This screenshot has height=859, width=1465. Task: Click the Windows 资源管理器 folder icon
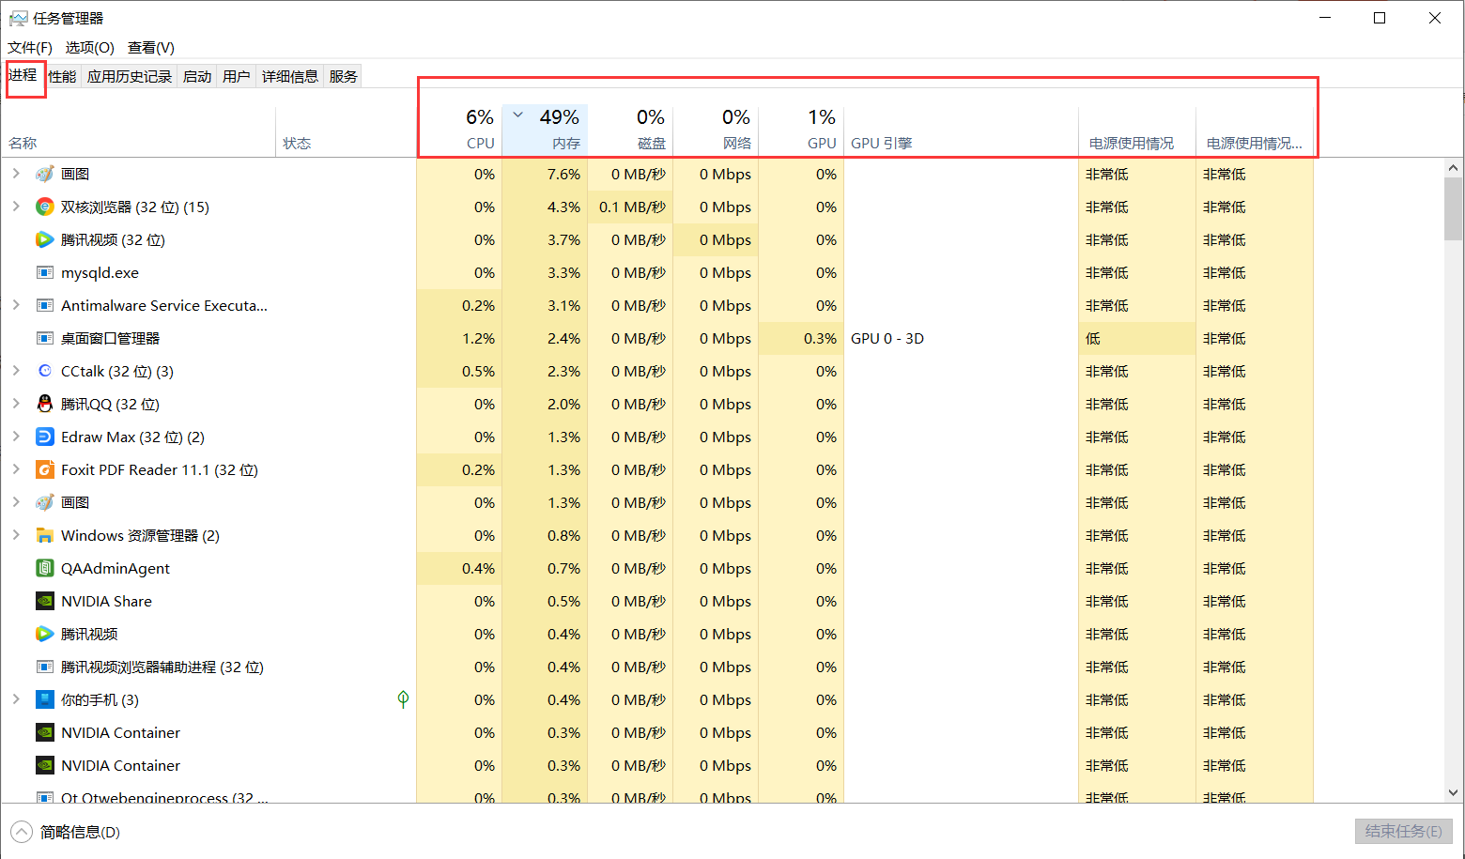click(44, 535)
